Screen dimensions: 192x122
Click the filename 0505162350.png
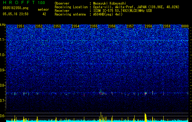16,8
